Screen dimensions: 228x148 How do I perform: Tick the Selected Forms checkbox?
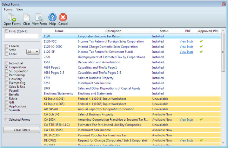tap(6, 120)
